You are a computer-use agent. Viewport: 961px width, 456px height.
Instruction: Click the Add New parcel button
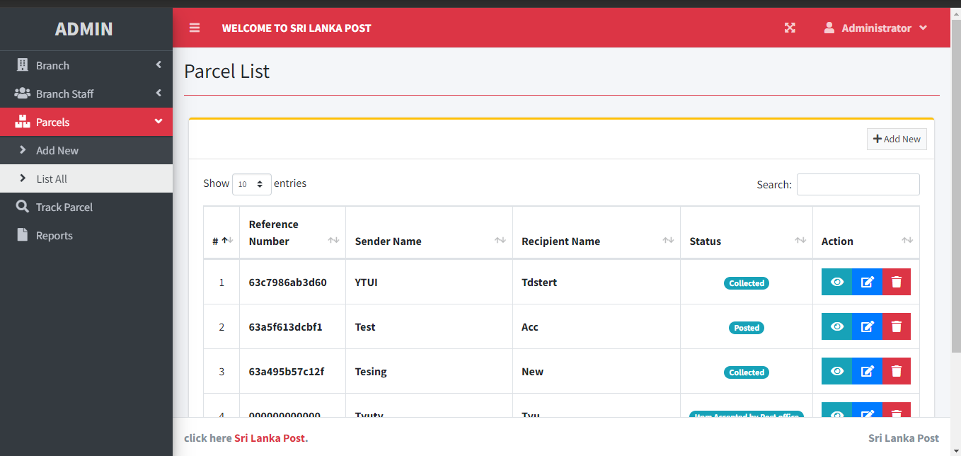[x=897, y=139]
